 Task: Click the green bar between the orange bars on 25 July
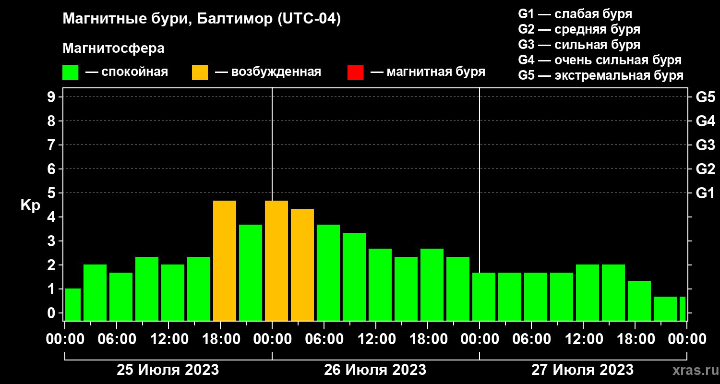point(251,272)
